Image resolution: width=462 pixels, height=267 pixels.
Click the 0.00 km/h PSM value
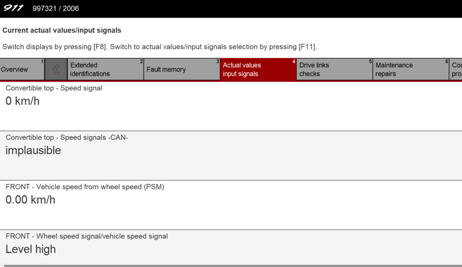30,200
